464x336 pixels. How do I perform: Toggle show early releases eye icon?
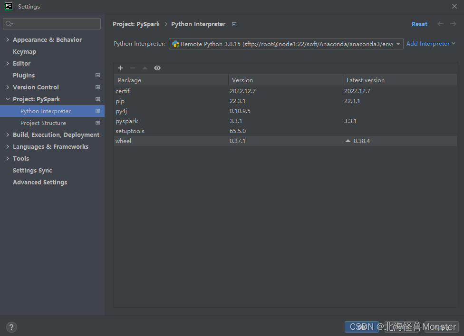[x=157, y=68]
